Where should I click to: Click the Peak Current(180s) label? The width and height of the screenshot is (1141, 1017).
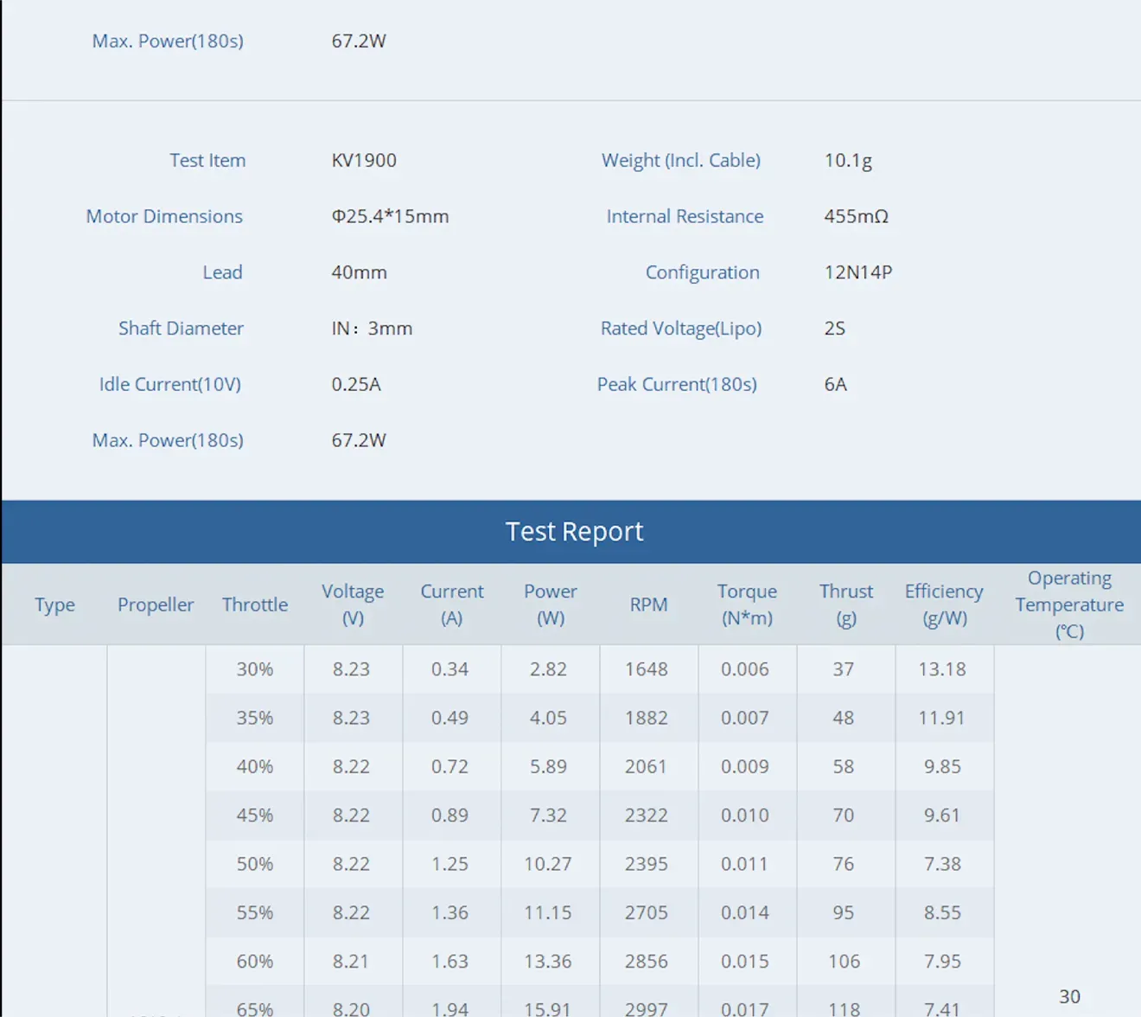coord(677,385)
